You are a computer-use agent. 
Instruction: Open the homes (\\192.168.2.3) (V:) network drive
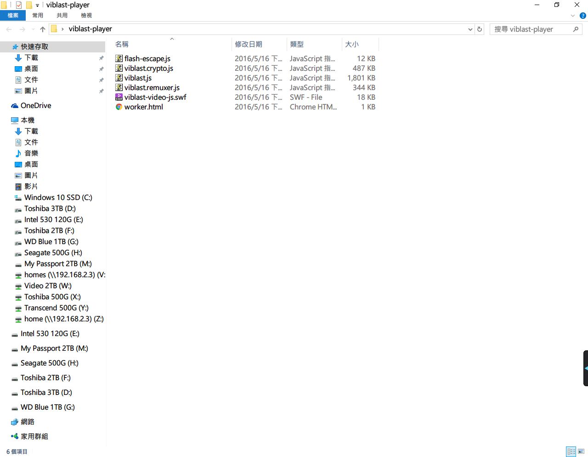click(x=65, y=274)
